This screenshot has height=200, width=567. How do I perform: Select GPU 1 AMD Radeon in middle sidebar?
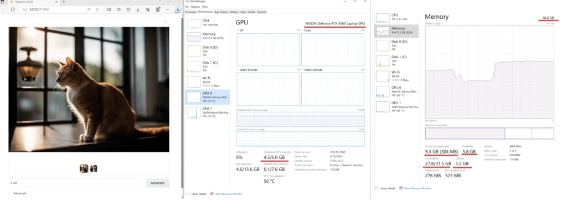pyautogui.click(x=208, y=112)
